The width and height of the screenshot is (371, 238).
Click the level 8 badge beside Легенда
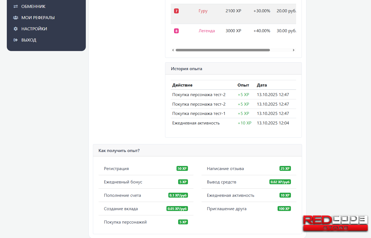click(x=176, y=31)
